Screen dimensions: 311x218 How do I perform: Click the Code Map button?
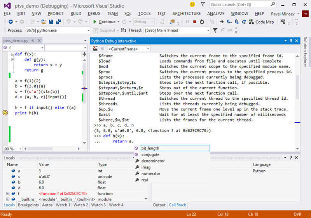262,22
